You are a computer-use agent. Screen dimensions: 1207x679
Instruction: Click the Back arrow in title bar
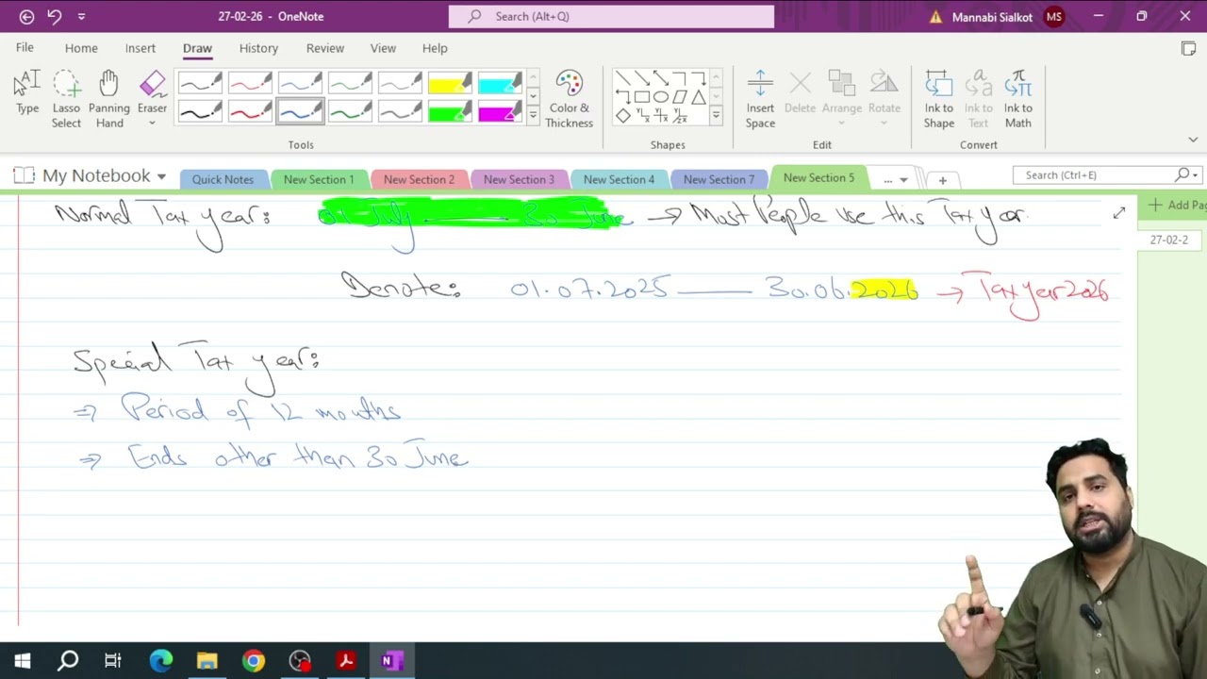pyautogui.click(x=26, y=17)
